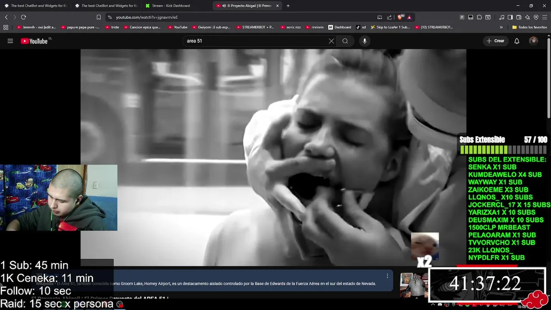Reload the current page
Viewport: 551px width, 310px height.
point(23,17)
